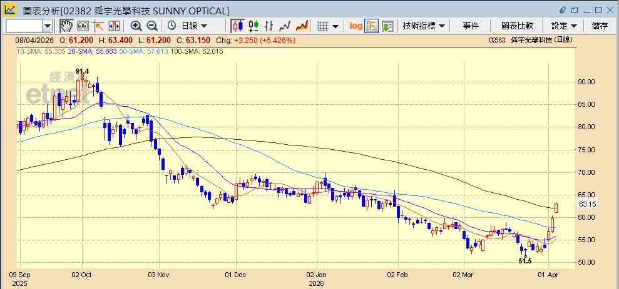The width and height of the screenshot is (619, 289).
Task: Click the 01 Dec date axis label
Action: [235, 274]
